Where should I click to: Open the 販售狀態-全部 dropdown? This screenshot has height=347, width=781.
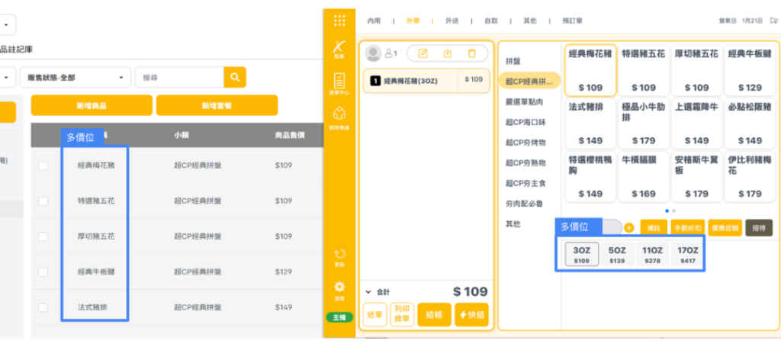point(75,77)
